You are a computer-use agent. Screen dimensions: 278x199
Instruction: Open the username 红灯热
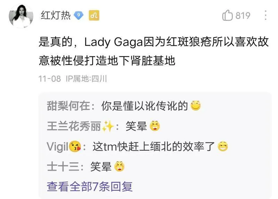coord(56,15)
